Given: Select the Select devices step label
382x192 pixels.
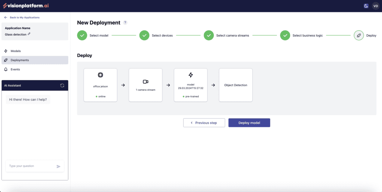Looking at the screenshot, I should click(162, 35).
